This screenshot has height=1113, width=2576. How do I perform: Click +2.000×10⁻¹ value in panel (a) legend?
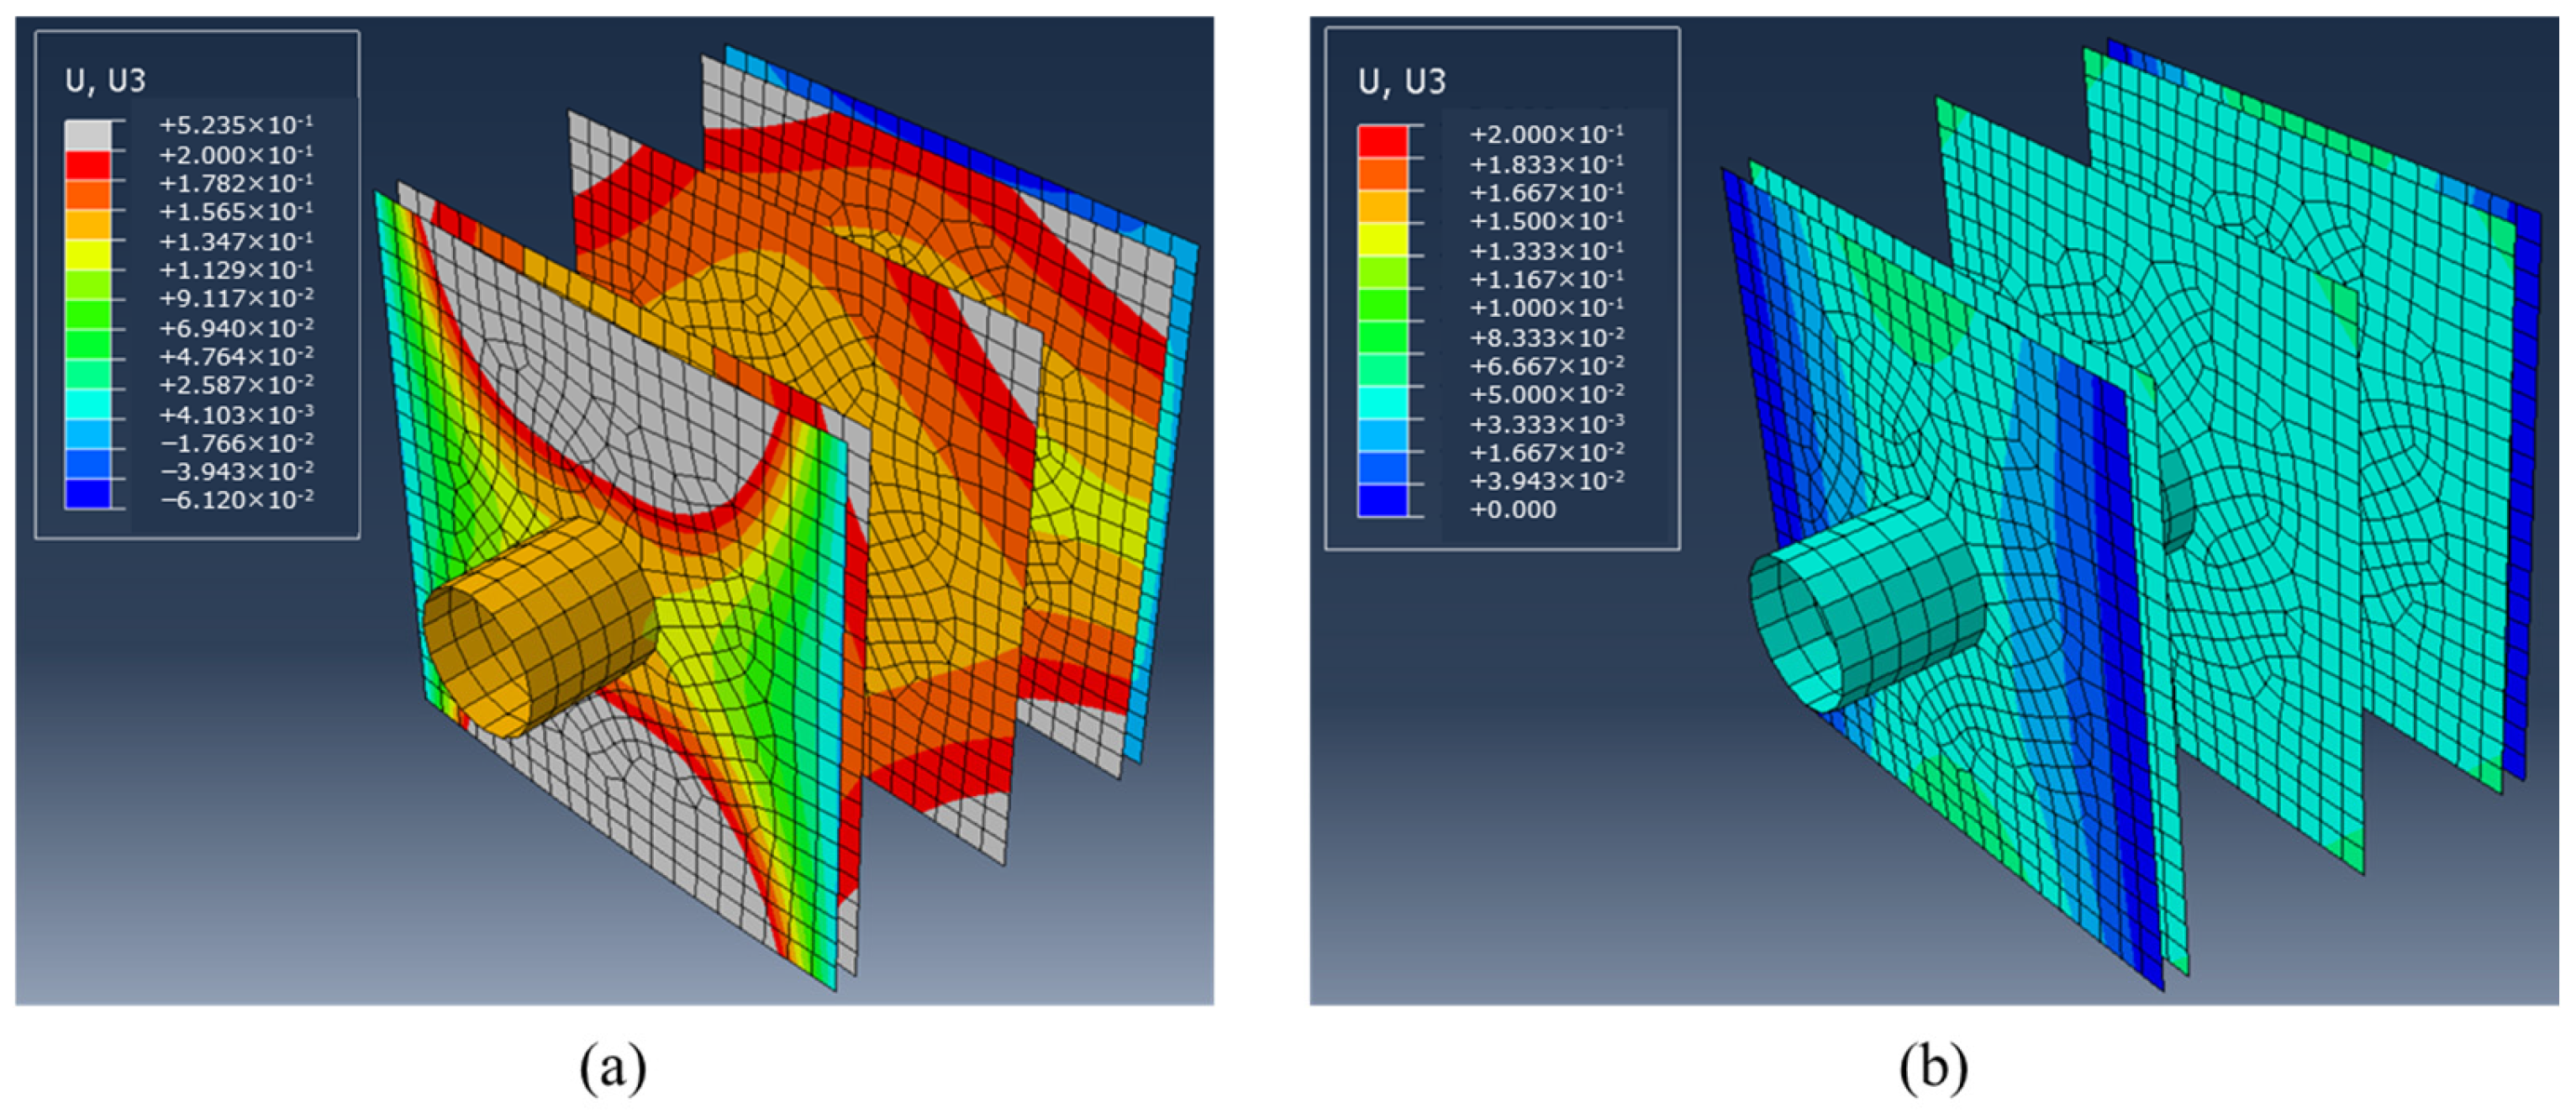point(236,154)
